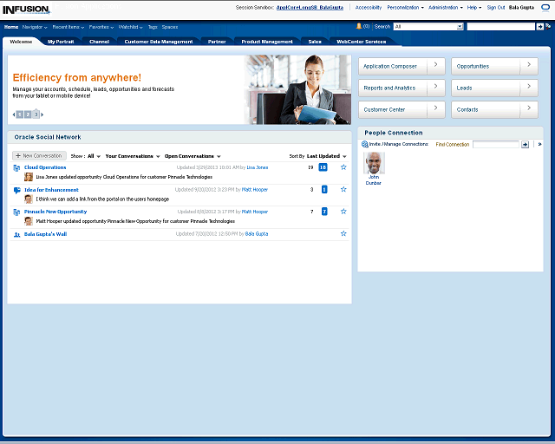Image resolution: width=555 pixels, height=444 pixels.
Task: Click the notification bell icon
Action: (358, 26)
